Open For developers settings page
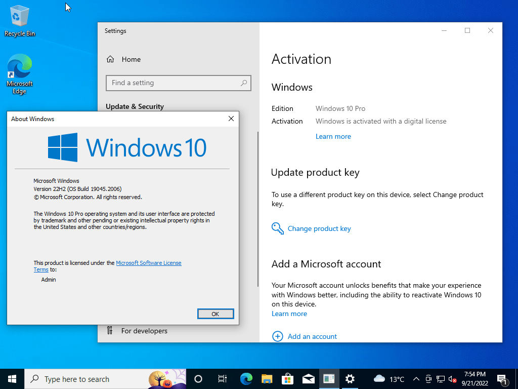The width and height of the screenshot is (518, 389). click(x=144, y=331)
